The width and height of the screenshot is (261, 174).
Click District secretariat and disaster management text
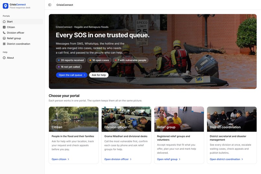(228, 138)
